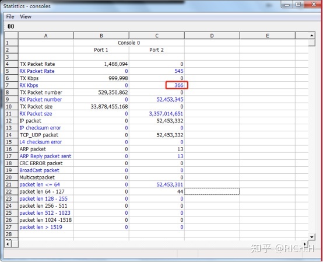This screenshot has width=323, height=262.
Task: Select the IP packet label
Action: tap(30, 121)
